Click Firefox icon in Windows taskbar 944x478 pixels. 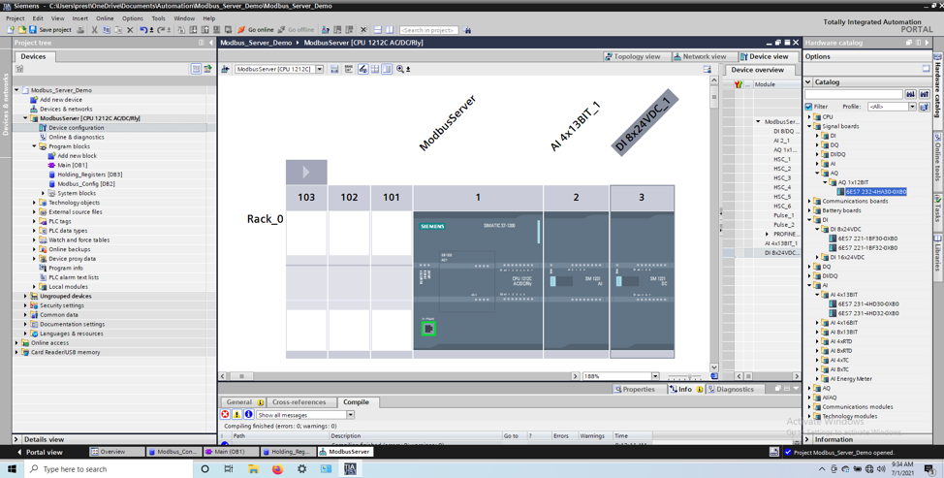click(x=277, y=469)
